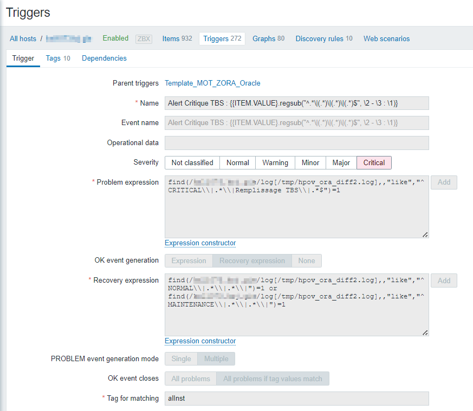Image resolution: width=473 pixels, height=411 pixels.
Task: Open the Dependencies tab
Action: (104, 58)
